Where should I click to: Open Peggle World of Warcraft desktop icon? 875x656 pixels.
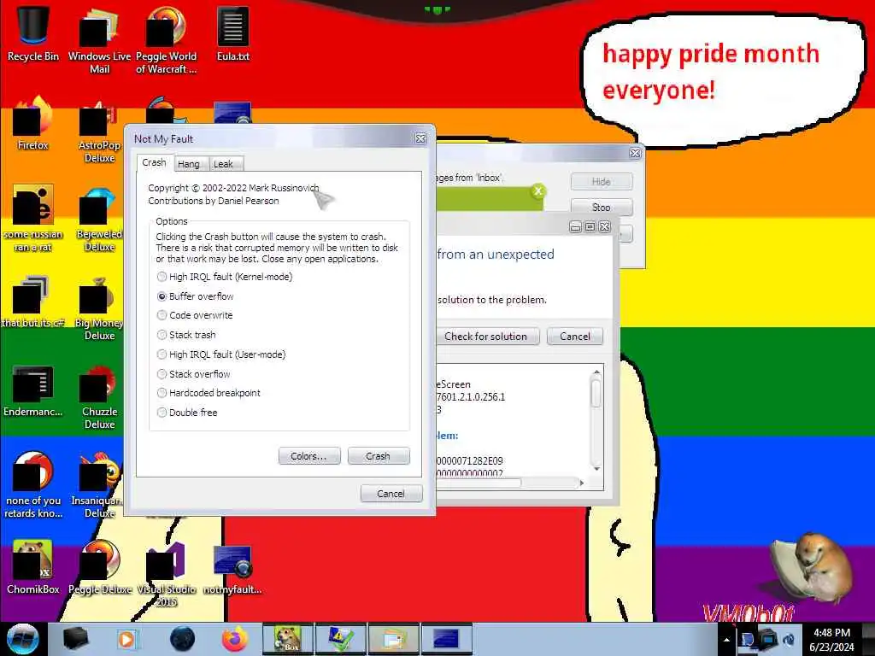pyautogui.click(x=166, y=39)
